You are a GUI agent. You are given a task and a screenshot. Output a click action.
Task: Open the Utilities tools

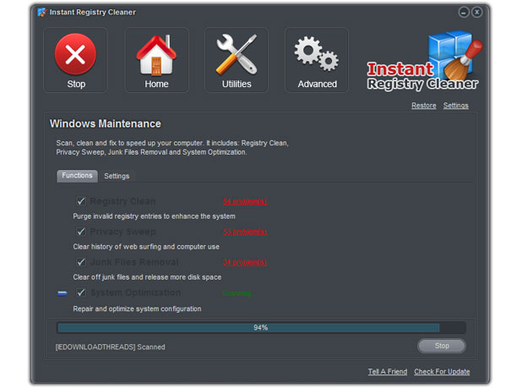click(x=237, y=60)
